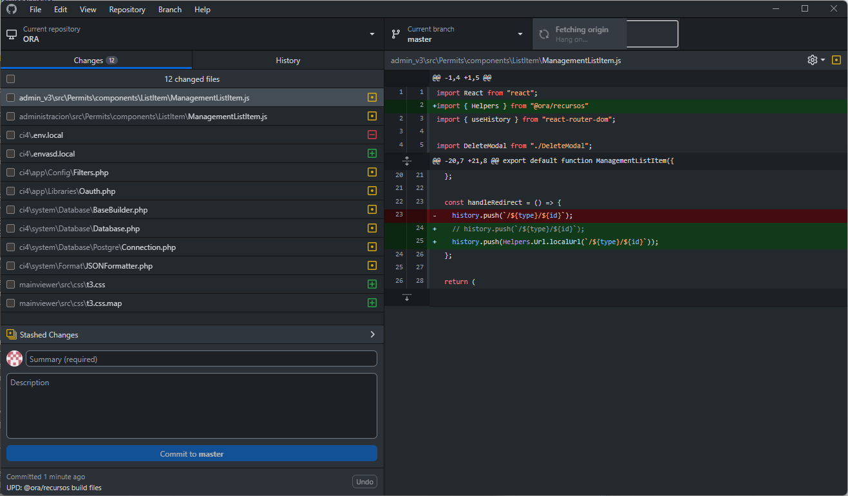Open the View menu
This screenshot has width=848, height=496.
[x=88, y=10]
